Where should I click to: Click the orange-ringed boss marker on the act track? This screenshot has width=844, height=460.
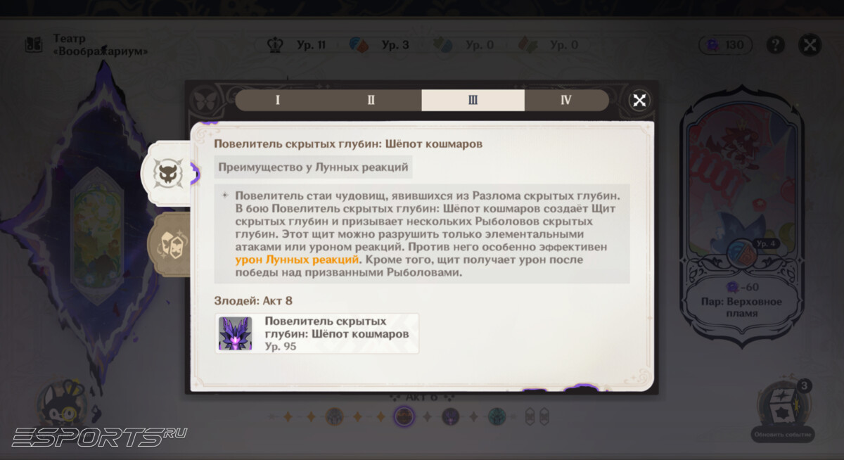[334, 416]
